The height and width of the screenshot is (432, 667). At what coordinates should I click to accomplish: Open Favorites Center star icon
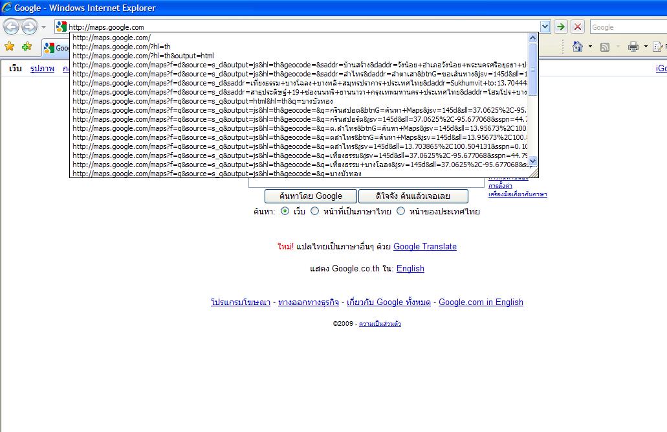9,46
